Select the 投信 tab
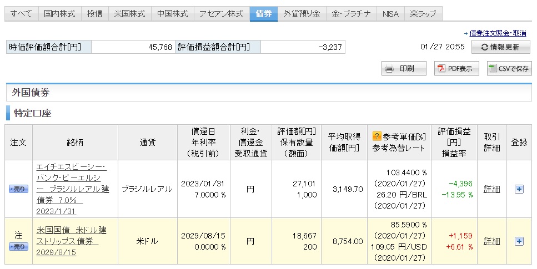This screenshot has height=269, width=537. 95,14
